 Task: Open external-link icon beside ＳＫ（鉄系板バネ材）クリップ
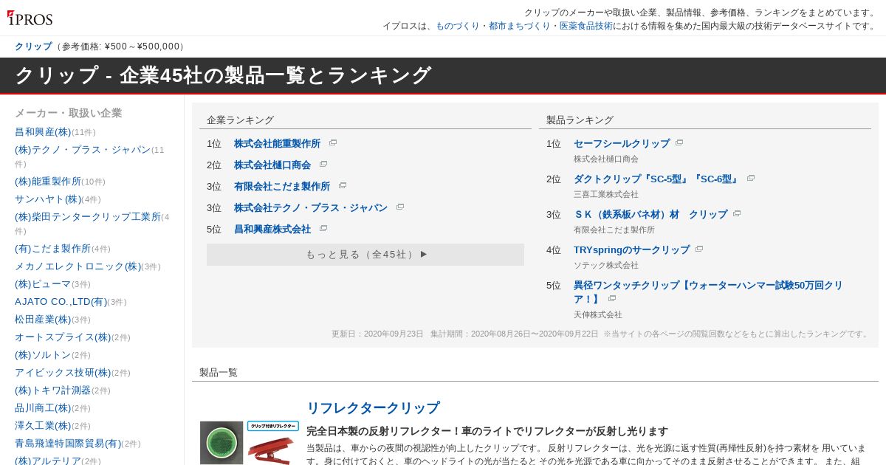click(x=737, y=214)
